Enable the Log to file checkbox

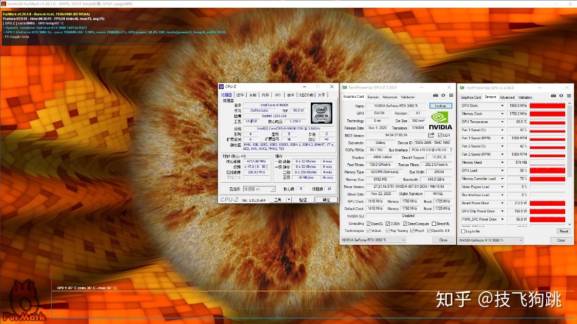click(x=463, y=231)
